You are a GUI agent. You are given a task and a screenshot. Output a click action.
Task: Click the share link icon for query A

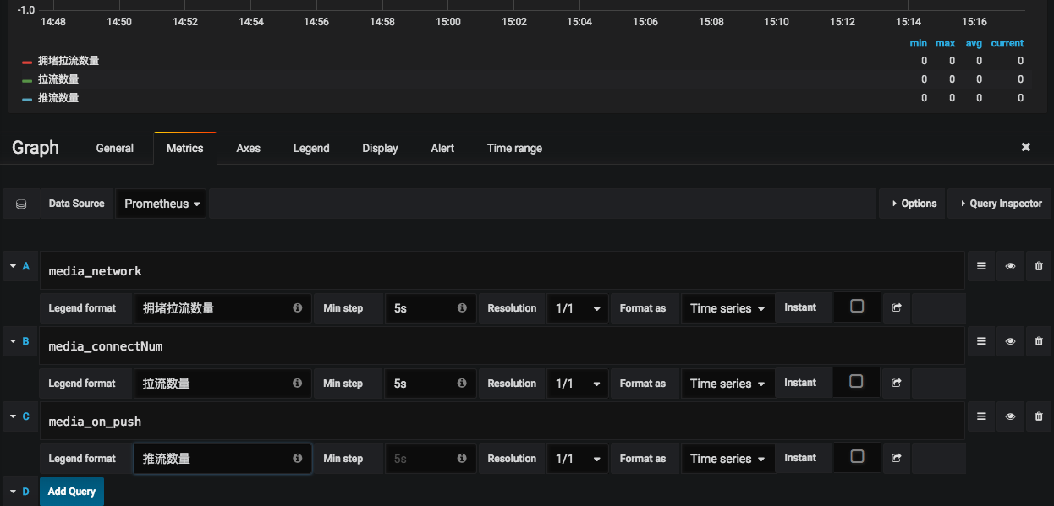click(x=897, y=308)
